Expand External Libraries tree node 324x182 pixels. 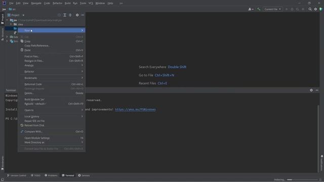[7, 37]
